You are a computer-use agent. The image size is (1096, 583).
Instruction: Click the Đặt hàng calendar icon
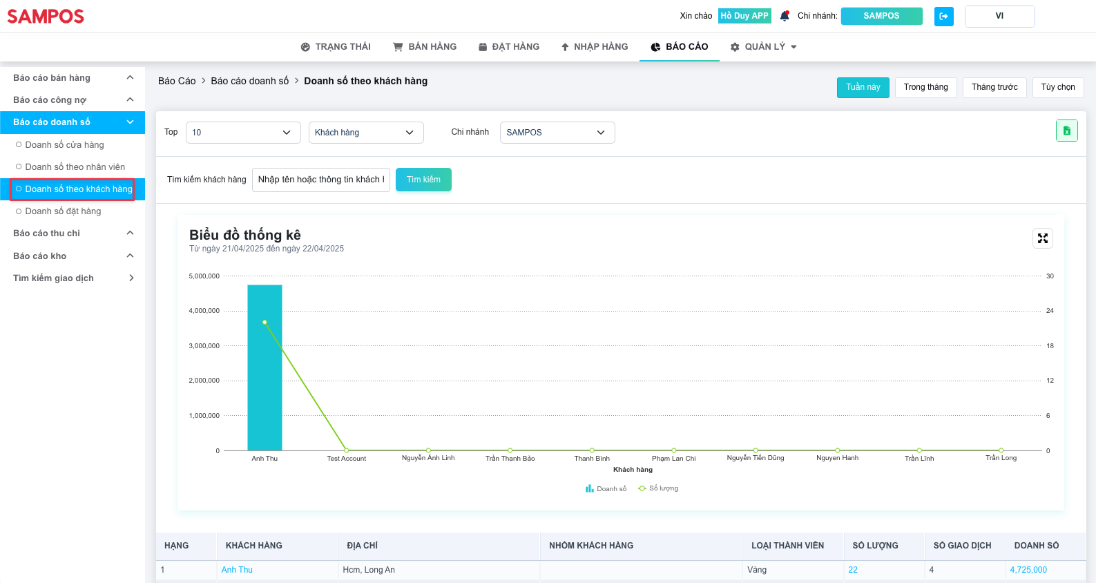pyautogui.click(x=483, y=47)
